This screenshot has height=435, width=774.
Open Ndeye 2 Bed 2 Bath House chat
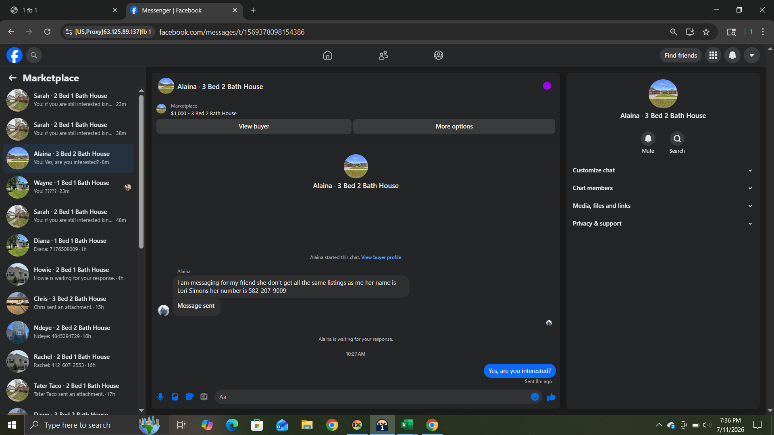(69, 332)
